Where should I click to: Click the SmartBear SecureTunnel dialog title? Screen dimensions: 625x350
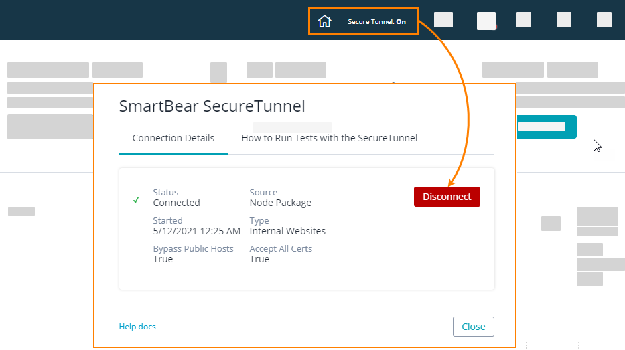[x=212, y=106]
